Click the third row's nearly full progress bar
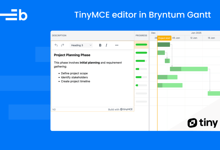Viewport: 220px width, 150px height. [141, 61]
